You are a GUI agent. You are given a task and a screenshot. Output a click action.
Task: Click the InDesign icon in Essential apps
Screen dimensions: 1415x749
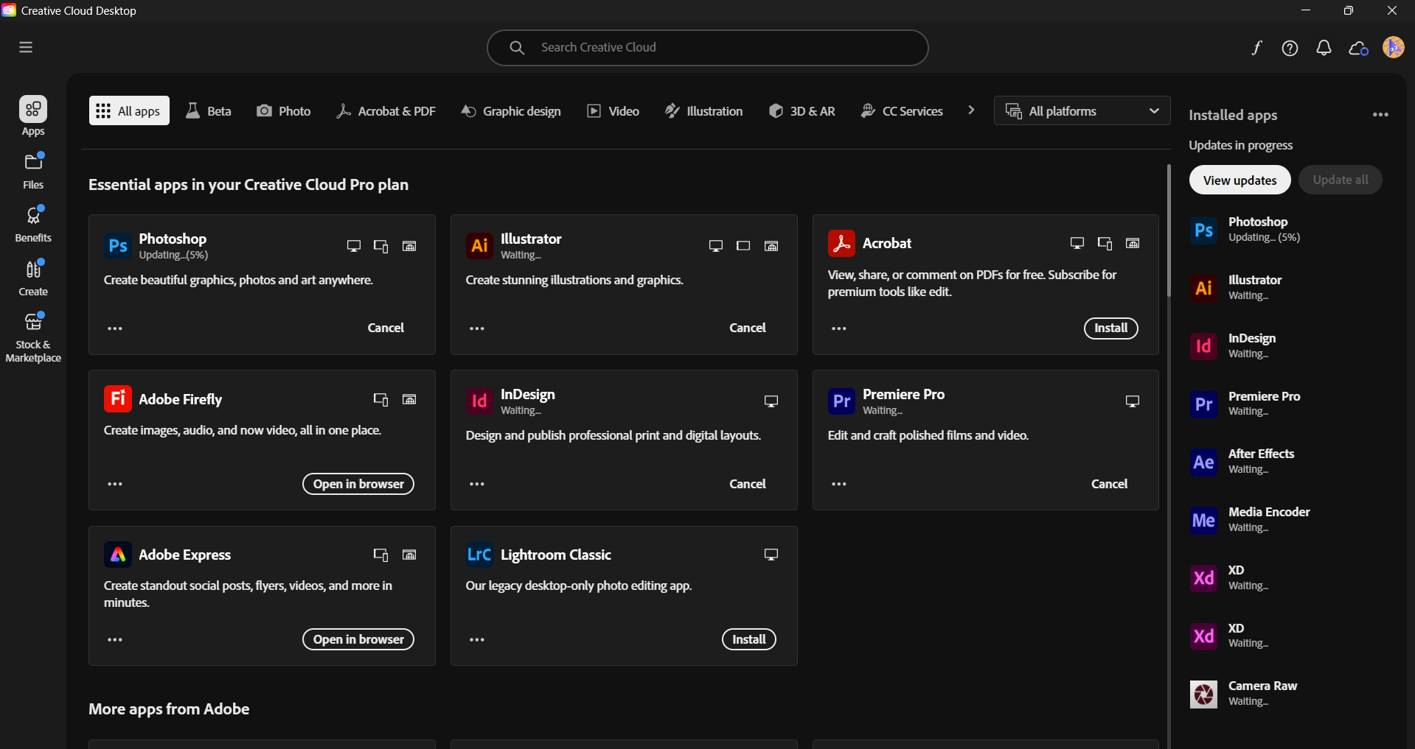pos(479,401)
